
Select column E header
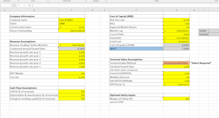point(105,10)
